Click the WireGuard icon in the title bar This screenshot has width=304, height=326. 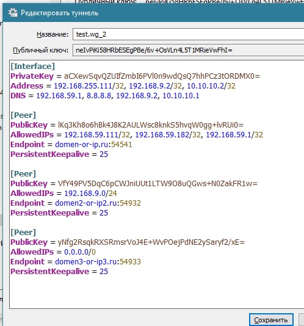point(13,12)
